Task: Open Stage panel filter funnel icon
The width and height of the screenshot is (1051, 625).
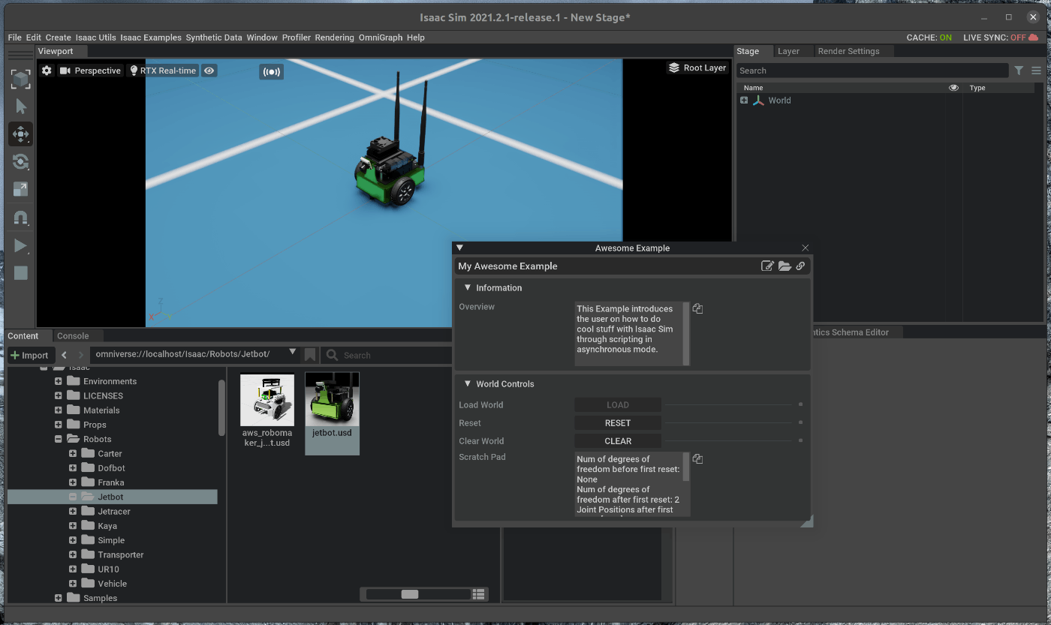Action: click(1019, 71)
